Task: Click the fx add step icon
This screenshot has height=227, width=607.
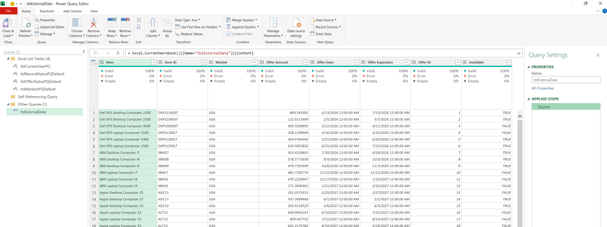Action: [119, 53]
